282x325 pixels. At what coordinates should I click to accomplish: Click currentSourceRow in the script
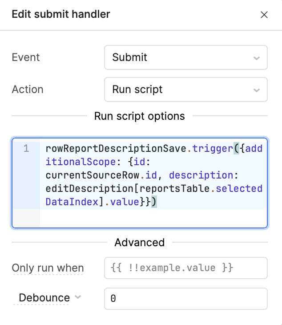pyautogui.click(x=93, y=175)
